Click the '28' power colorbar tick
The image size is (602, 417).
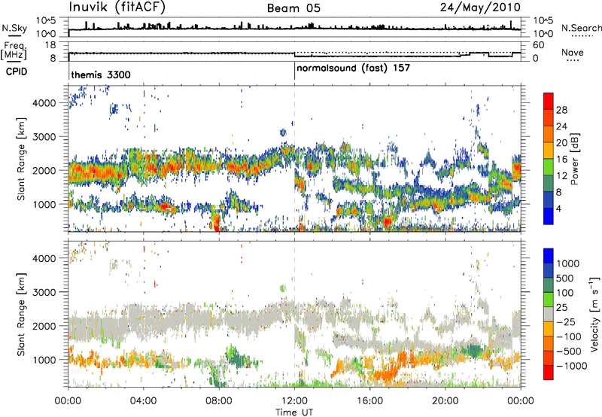coord(561,110)
